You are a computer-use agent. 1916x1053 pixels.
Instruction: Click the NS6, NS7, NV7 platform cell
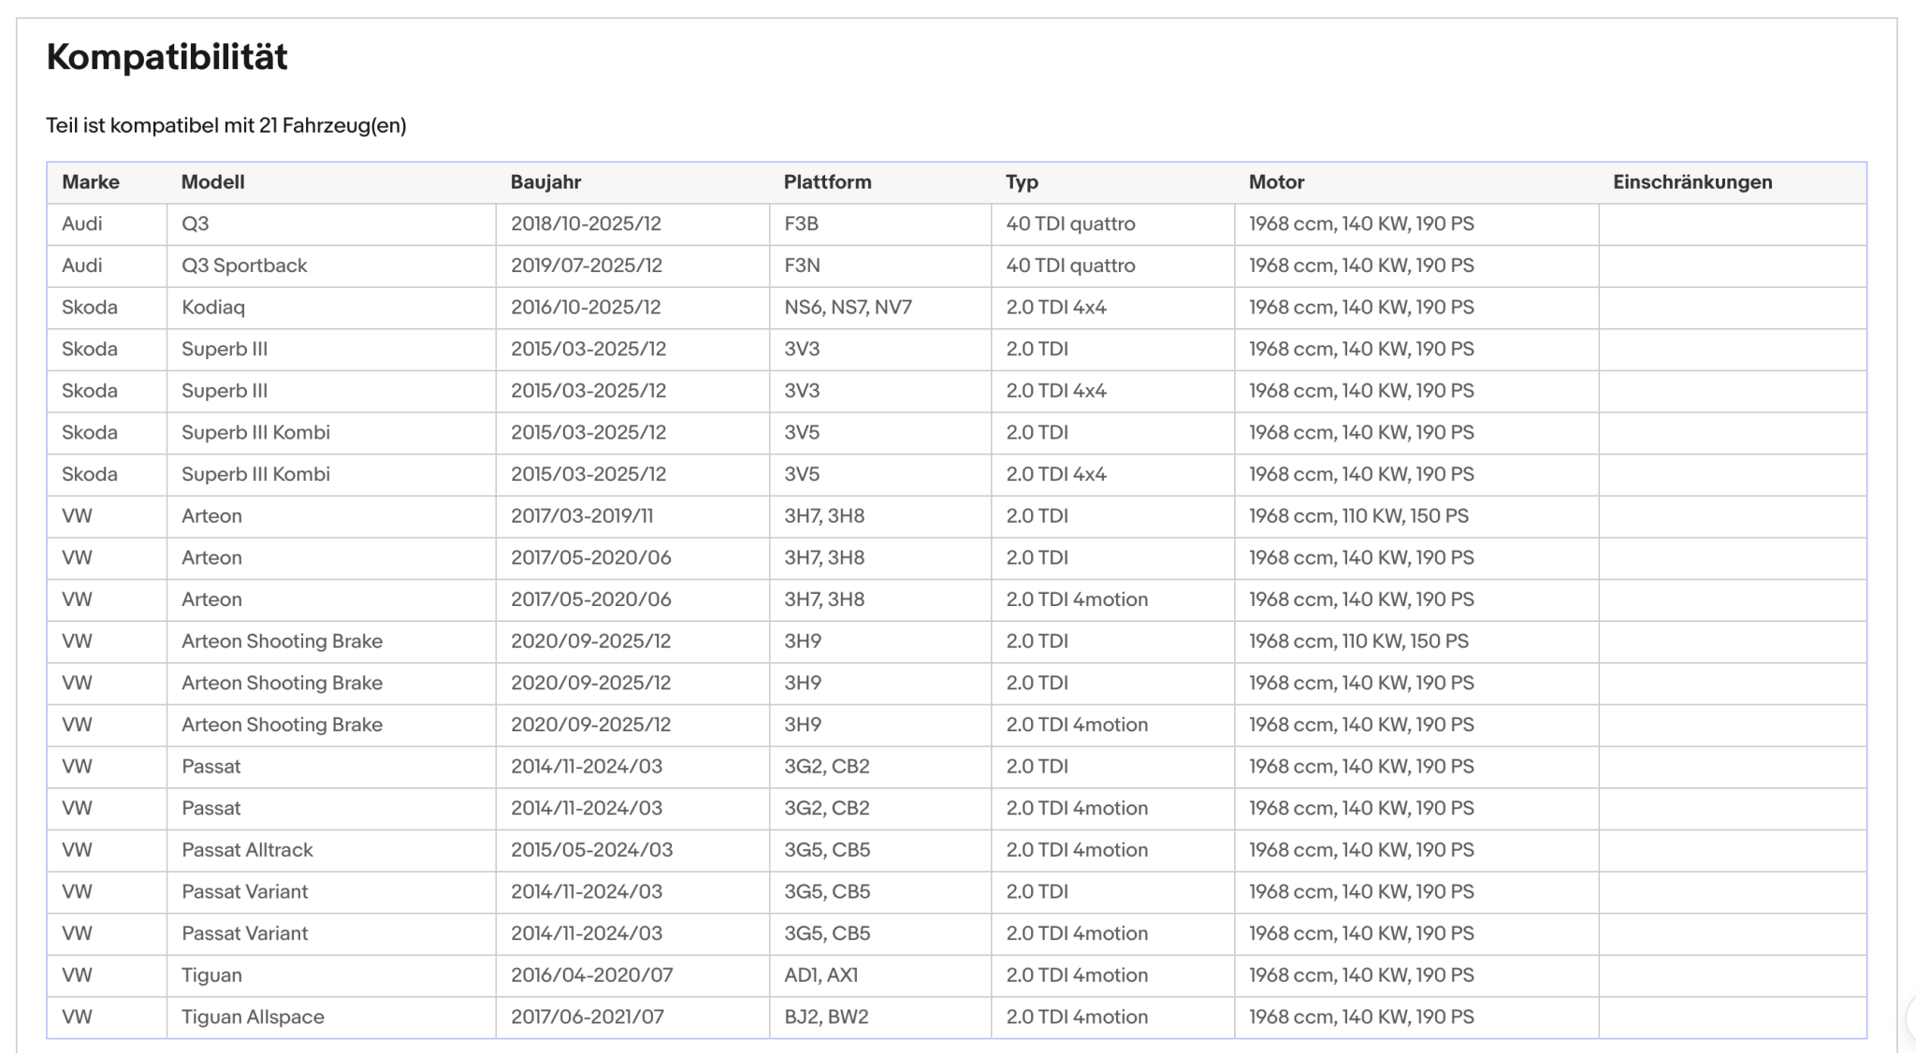pos(880,308)
